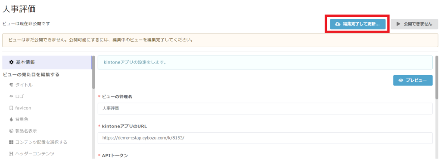Select タイトル in the sidebar

(24, 85)
